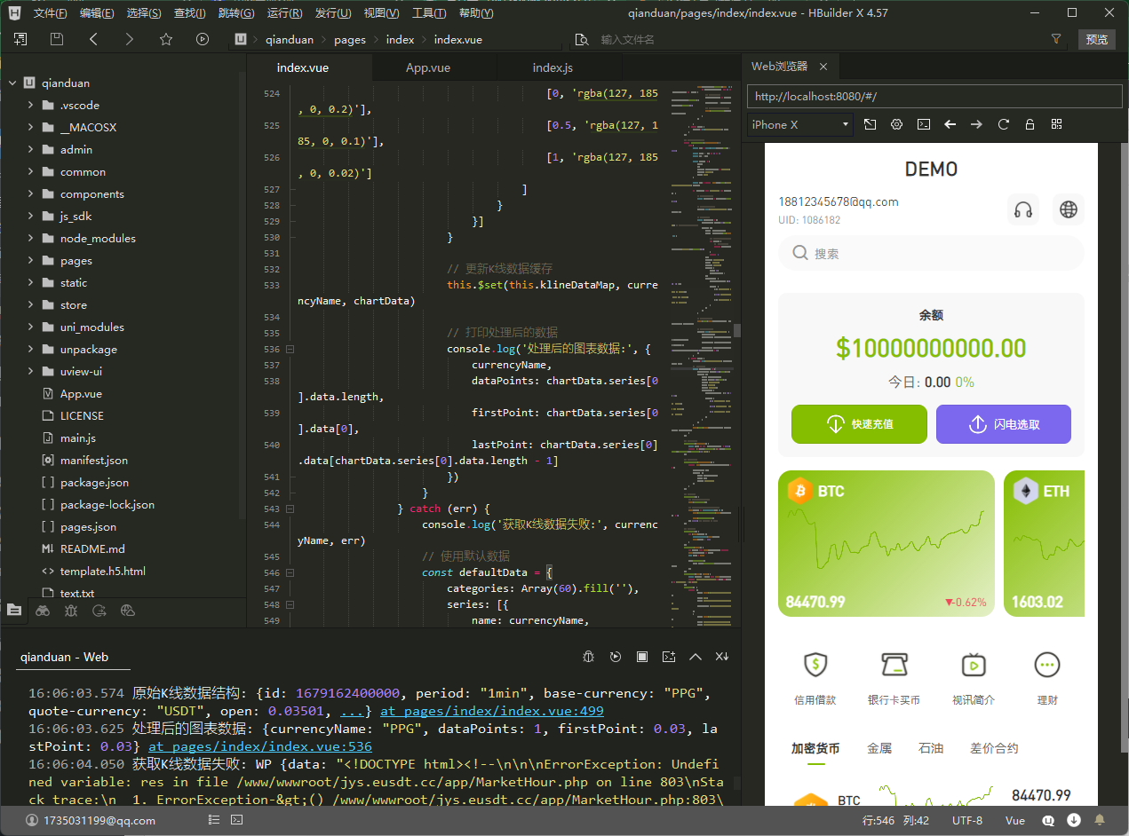Click the 预览 preview button
This screenshot has height=836, width=1129.
pyautogui.click(x=1097, y=39)
